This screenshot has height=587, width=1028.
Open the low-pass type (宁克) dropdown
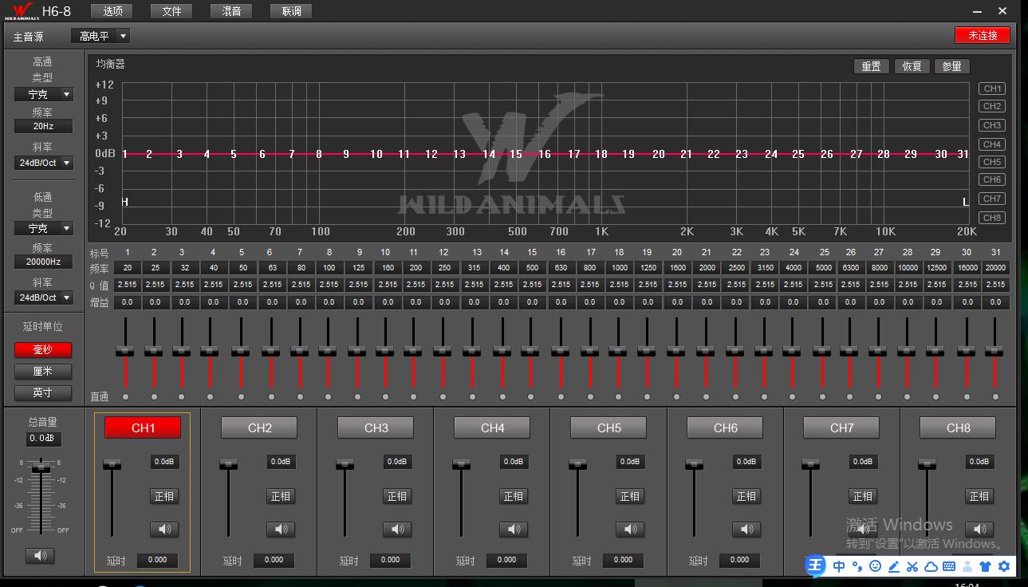point(44,228)
